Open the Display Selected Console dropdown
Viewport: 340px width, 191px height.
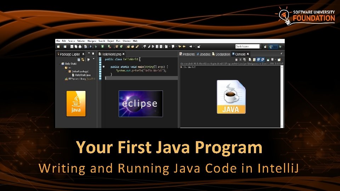click(x=276, y=59)
